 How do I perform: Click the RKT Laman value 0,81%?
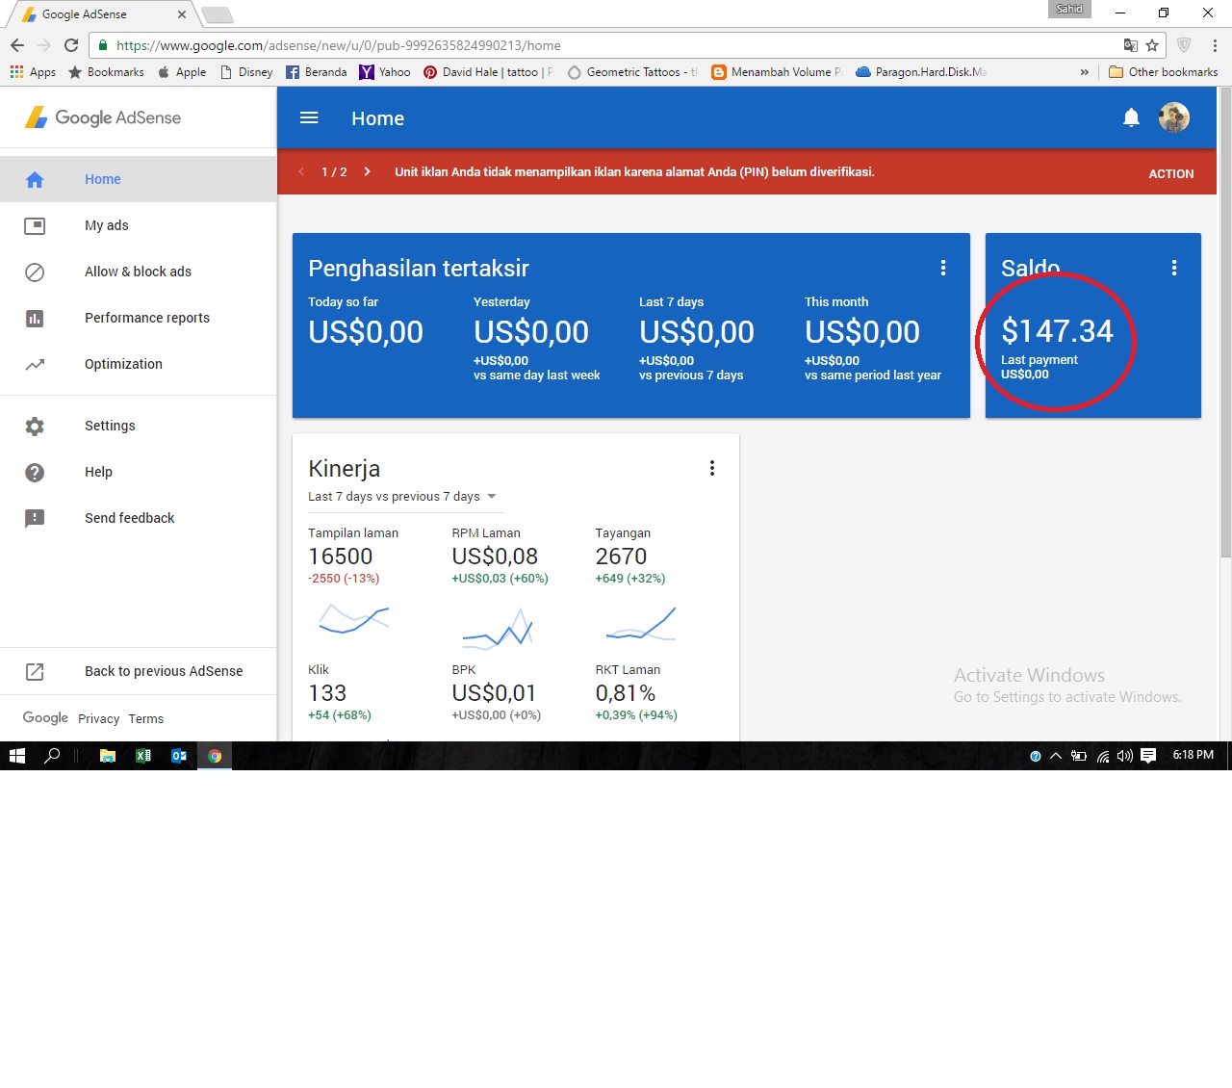pos(626,693)
